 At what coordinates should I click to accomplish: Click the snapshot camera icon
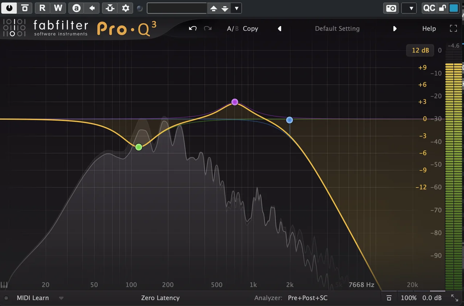391,8
